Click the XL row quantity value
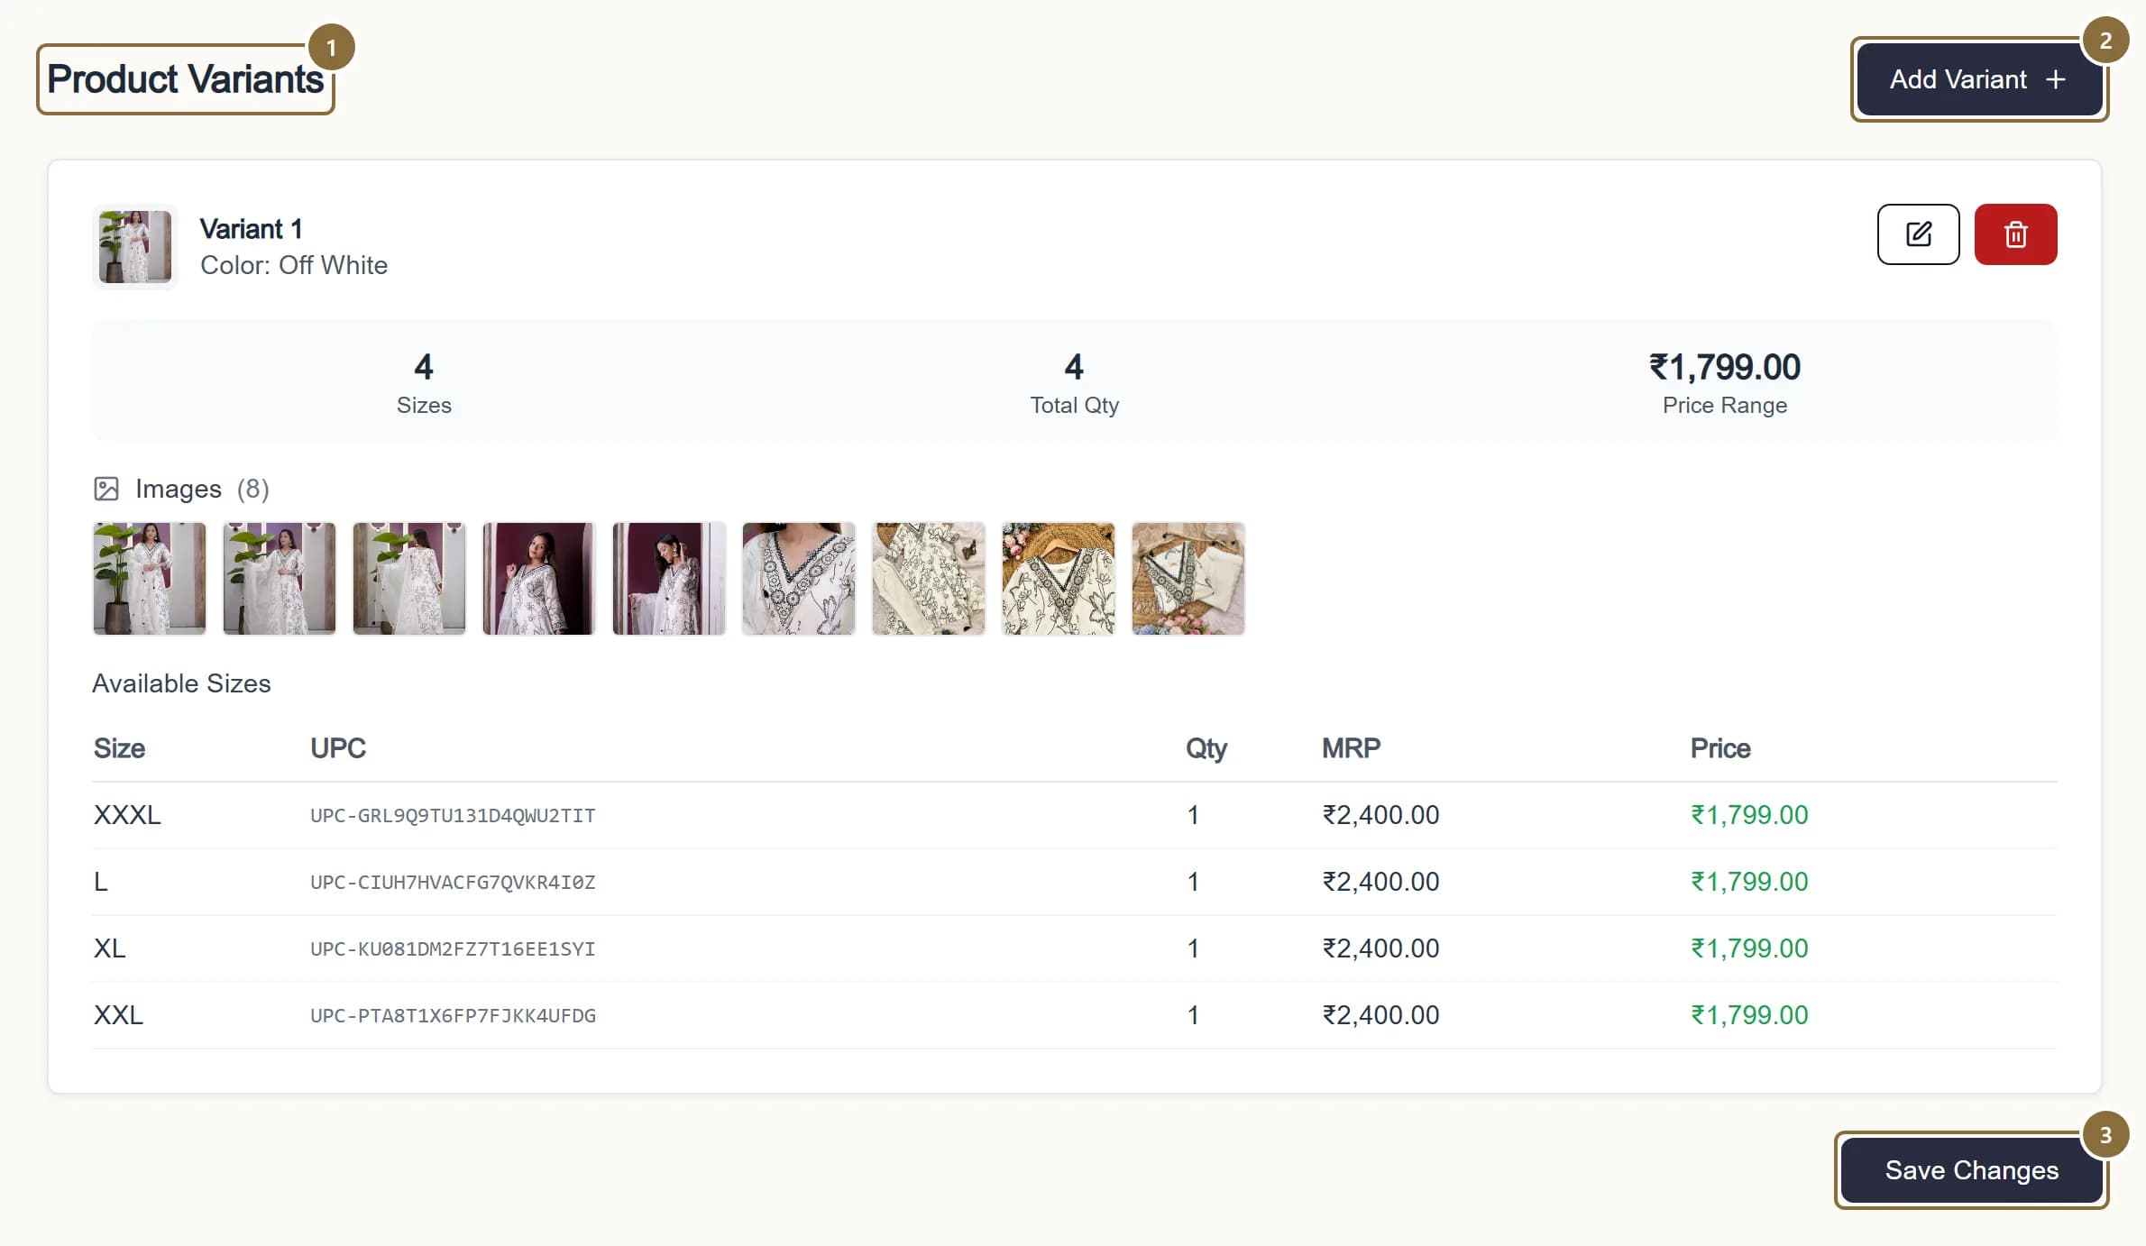This screenshot has width=2146, height=1246. [1193, 948]
